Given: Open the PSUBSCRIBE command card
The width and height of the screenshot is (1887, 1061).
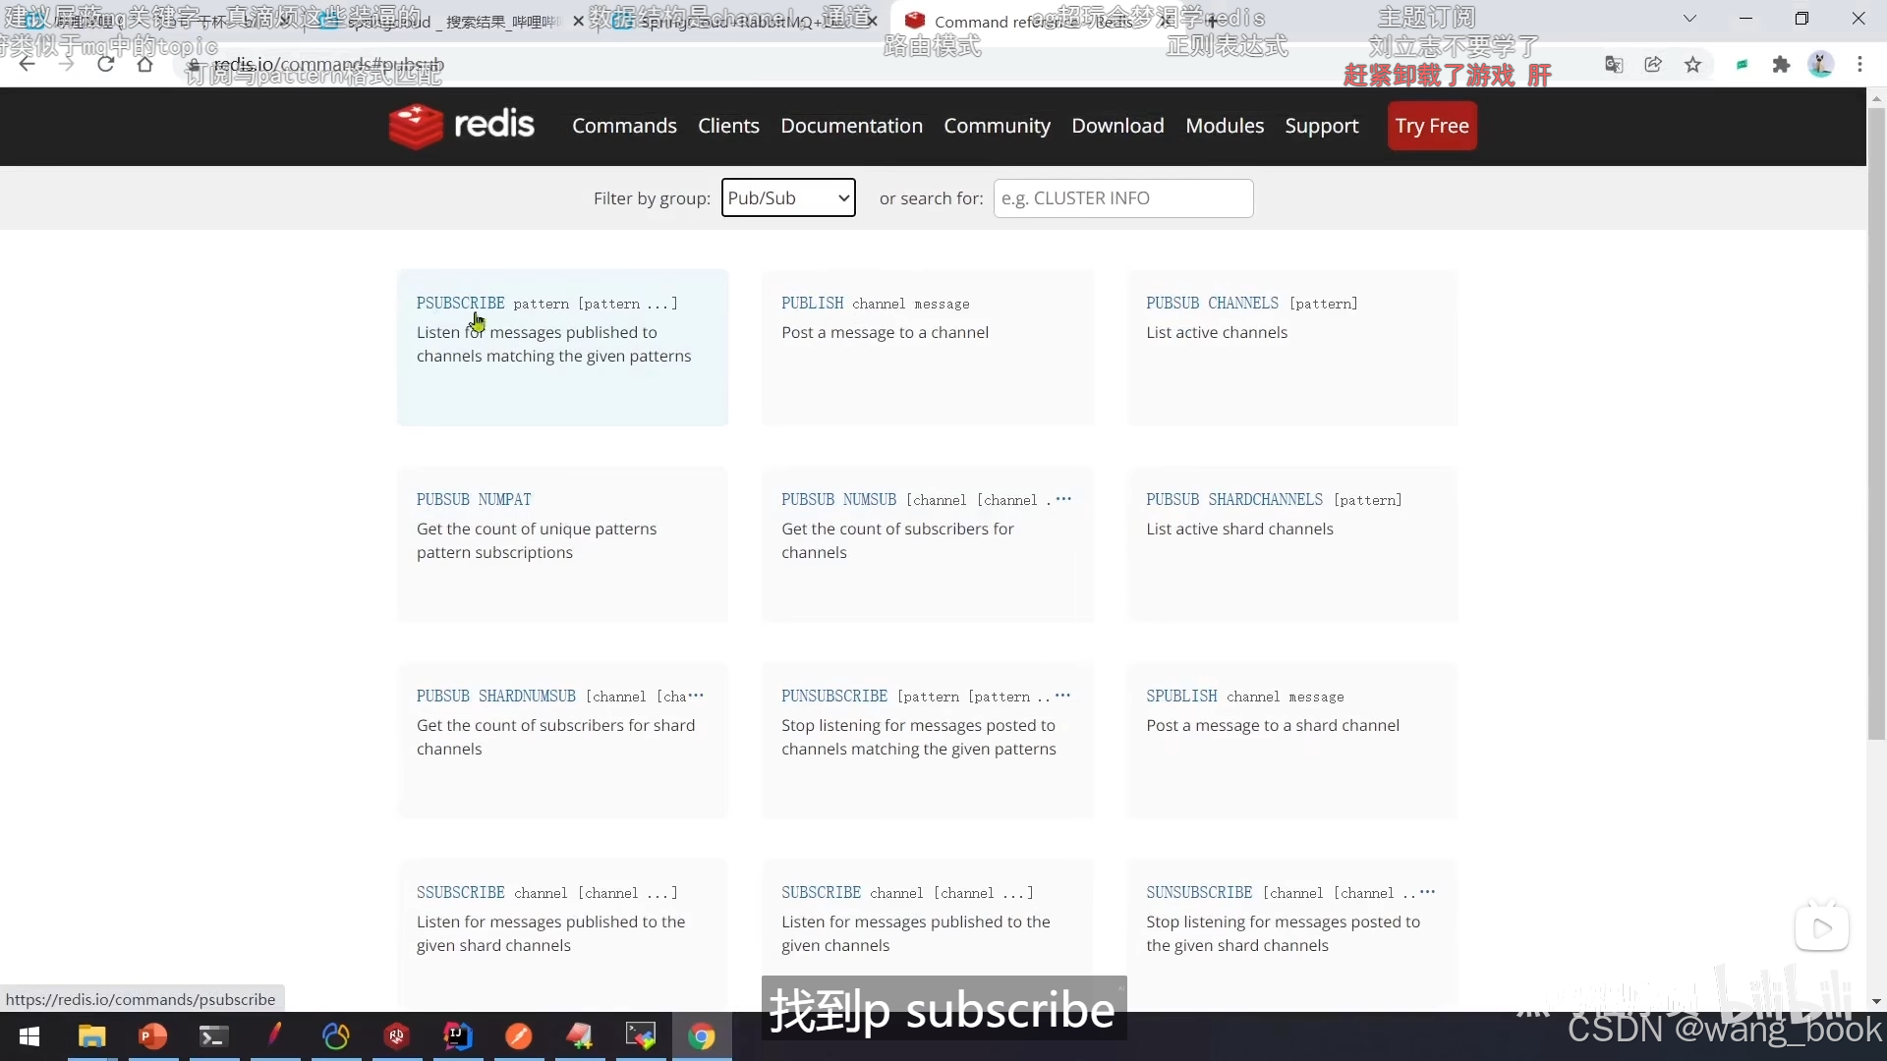Looking at the screenshot, I should pos(562,347).
